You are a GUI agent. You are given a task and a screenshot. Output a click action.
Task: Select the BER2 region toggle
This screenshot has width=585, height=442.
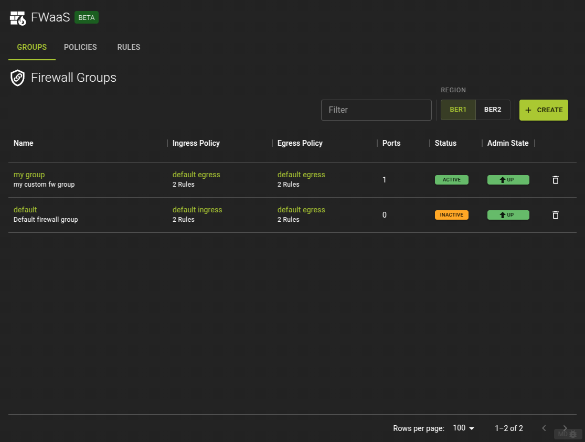[493, 110]
